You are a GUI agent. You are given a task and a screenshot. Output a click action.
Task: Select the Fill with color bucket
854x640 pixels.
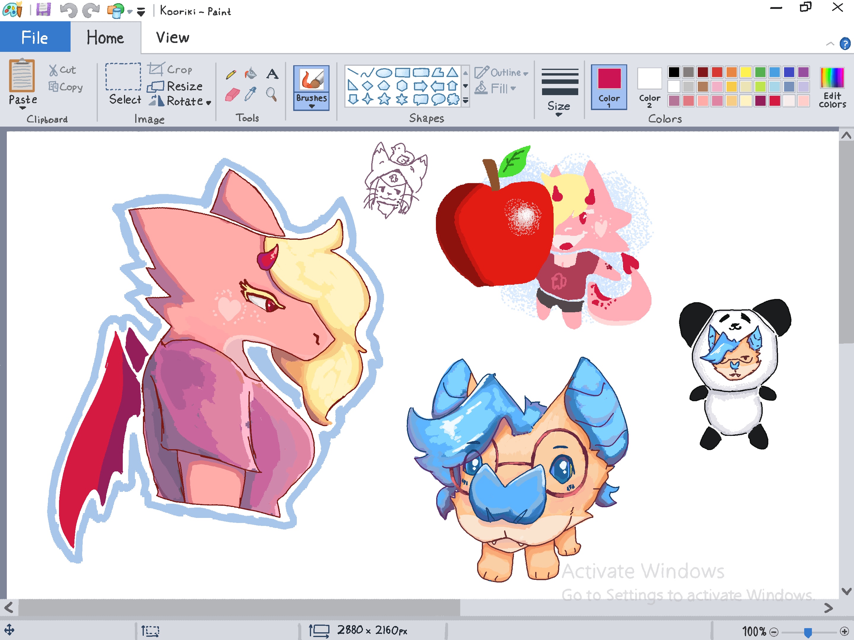point(251,73)
